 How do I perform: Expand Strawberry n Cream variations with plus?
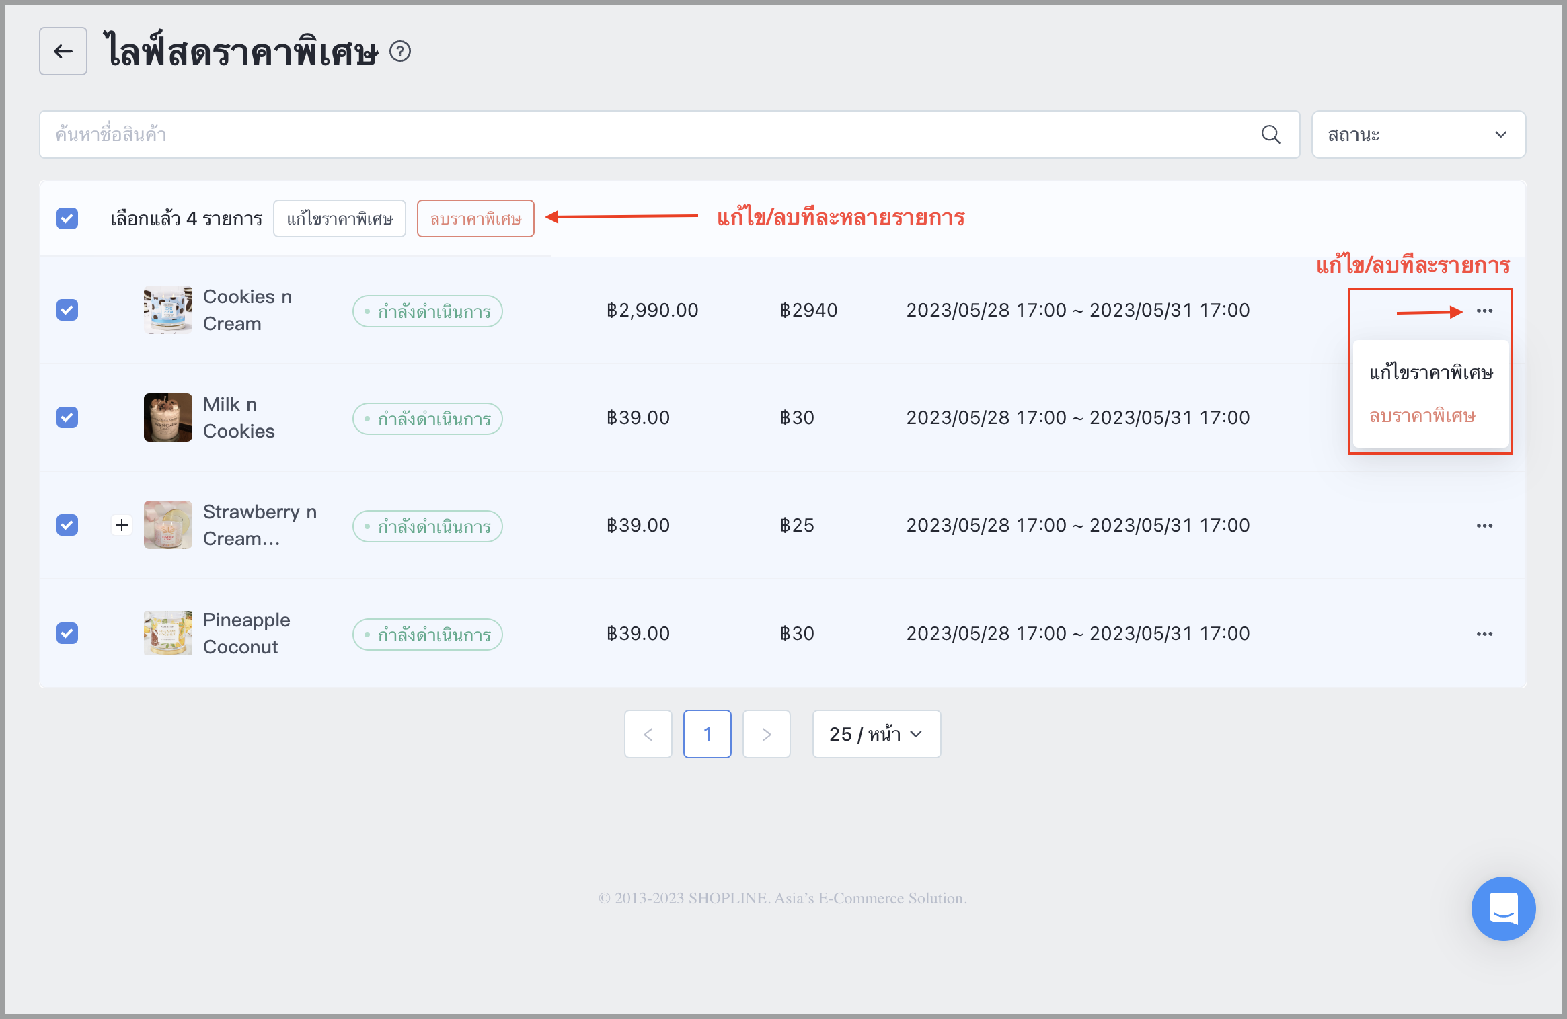122,525
